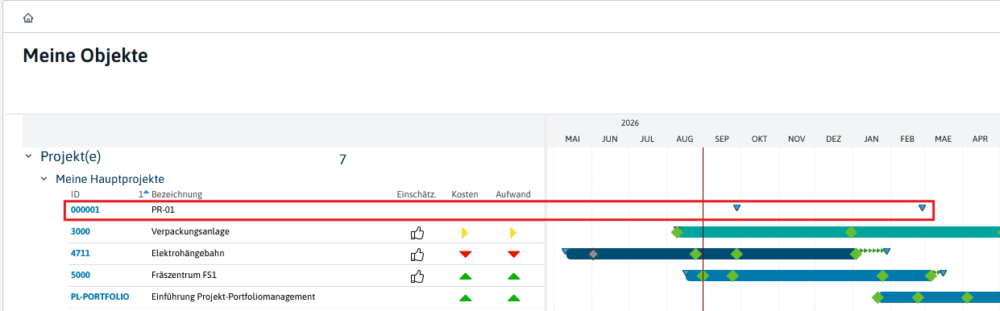Screen dimensions: 1000x311
Task: Click the yellow Kosten indicator for Verpackungsanlage
Action: click(465, 233)
